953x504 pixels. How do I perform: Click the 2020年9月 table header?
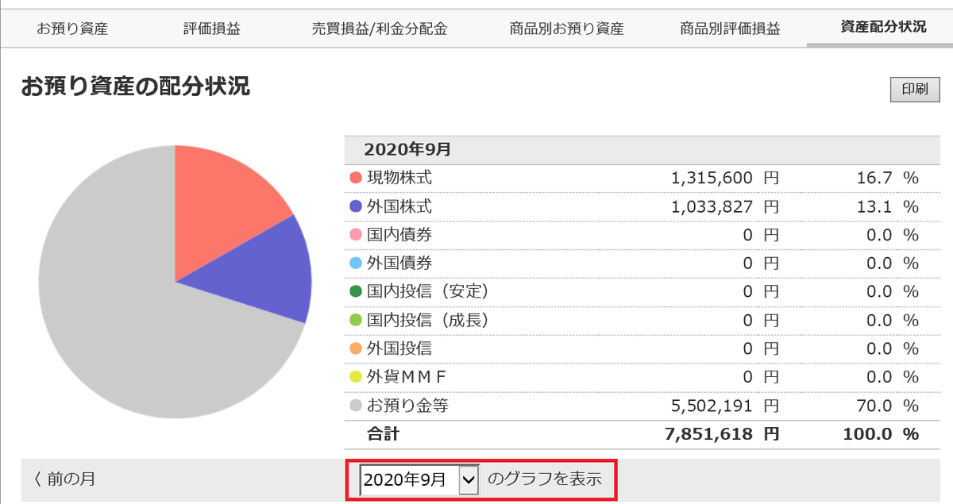pyautogui.click(x=407, y=149)
